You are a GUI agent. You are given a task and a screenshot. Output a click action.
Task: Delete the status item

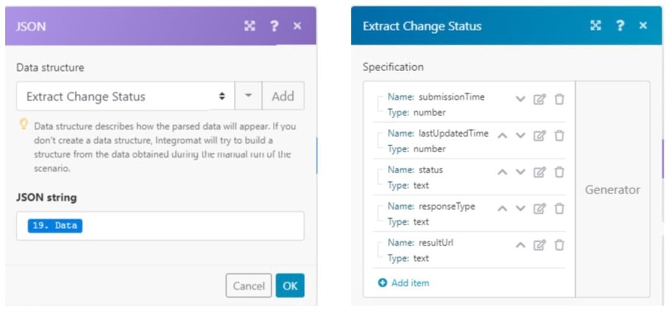(x=559, y=173)
